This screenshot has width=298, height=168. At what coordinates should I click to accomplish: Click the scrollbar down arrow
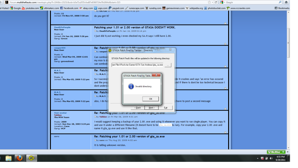coord(288,148)
